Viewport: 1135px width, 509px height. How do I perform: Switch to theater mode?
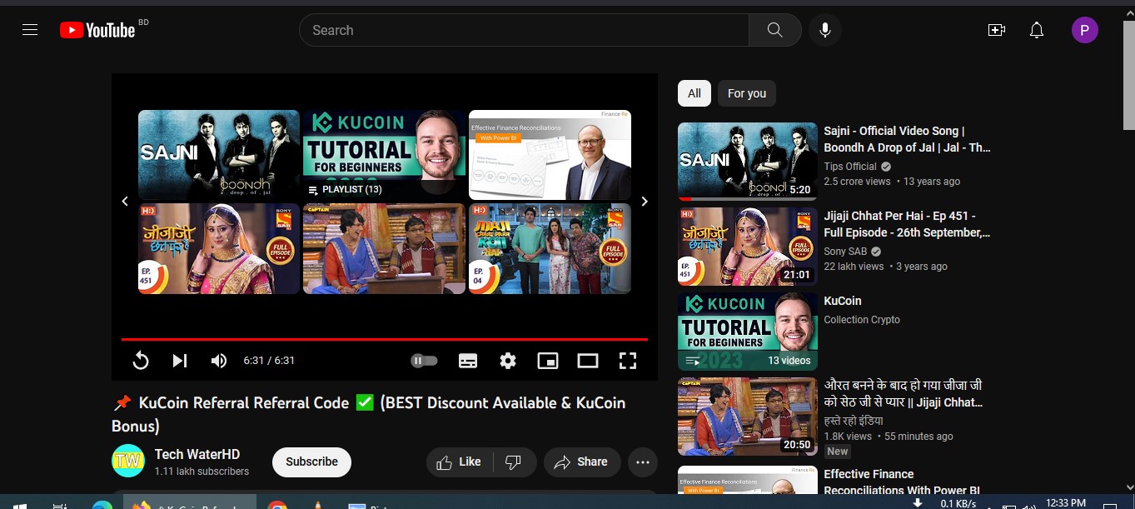click(588, 361)
